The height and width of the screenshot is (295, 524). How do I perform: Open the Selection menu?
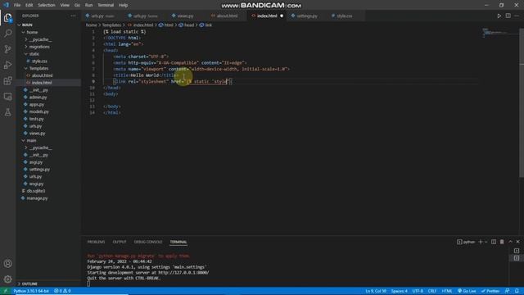click(x=47, y=5)
